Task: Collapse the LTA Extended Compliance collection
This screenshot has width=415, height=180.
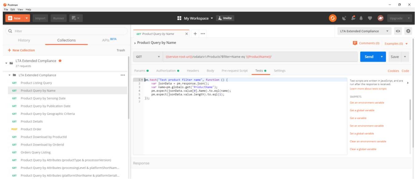Action: coord(6,63)
